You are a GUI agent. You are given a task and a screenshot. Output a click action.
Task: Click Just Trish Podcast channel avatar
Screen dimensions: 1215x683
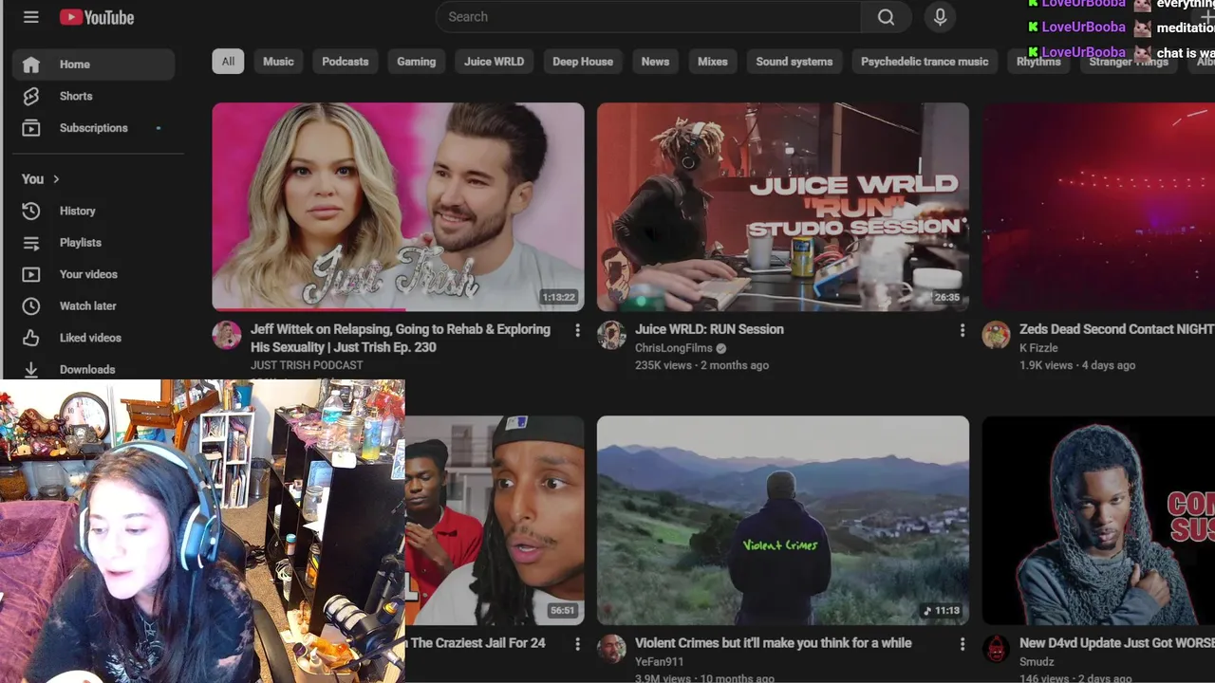click(227, 335)
